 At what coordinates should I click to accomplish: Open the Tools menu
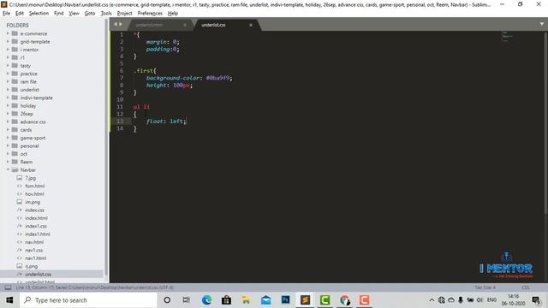(106, 14)
